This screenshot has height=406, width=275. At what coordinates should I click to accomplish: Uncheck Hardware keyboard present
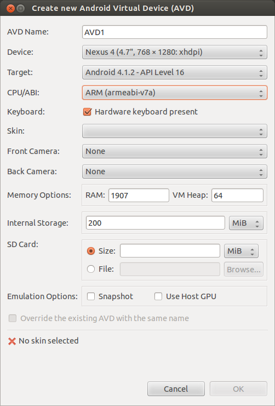click(x=87, y=112)
